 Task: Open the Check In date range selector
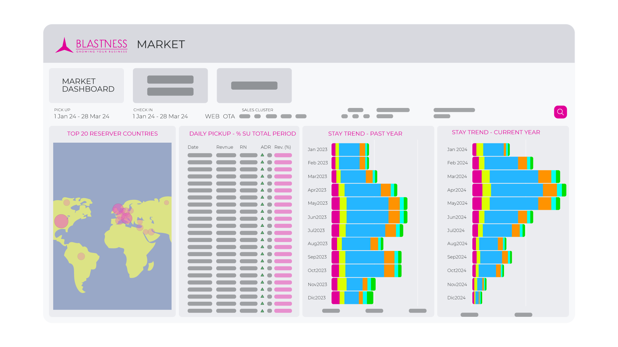(160, 116)
